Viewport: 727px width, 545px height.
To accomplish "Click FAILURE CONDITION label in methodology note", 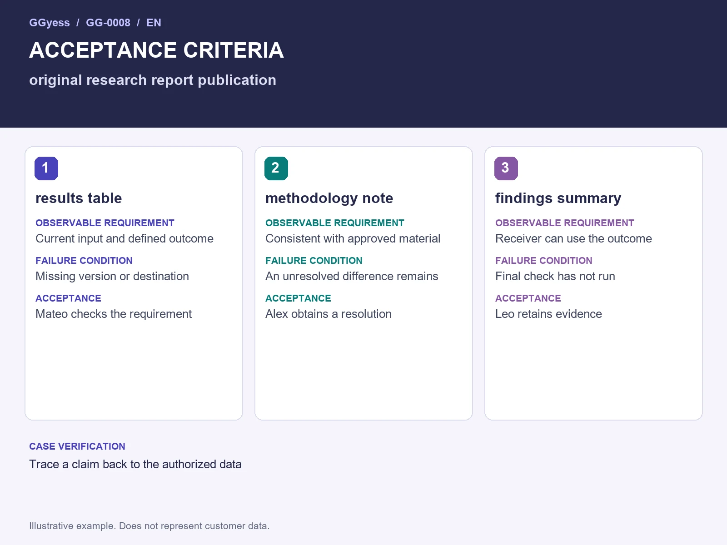I will click(x=314, y=261).
